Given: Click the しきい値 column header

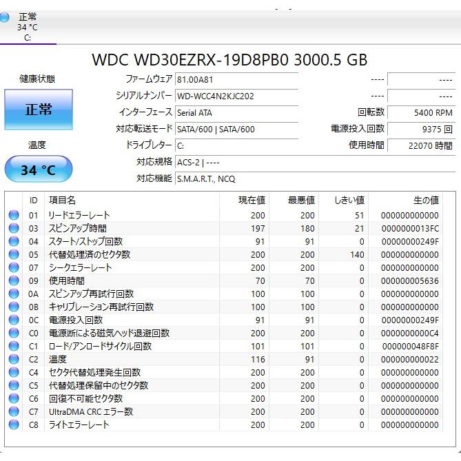Looking at the screenshot, I should coord(344,201).
